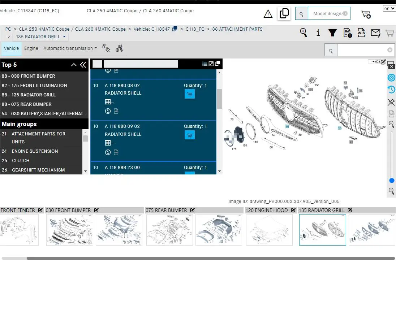
Task: Open main group 26 GEARSHIFT MECHANISM
Action: [x=41, y=170]
